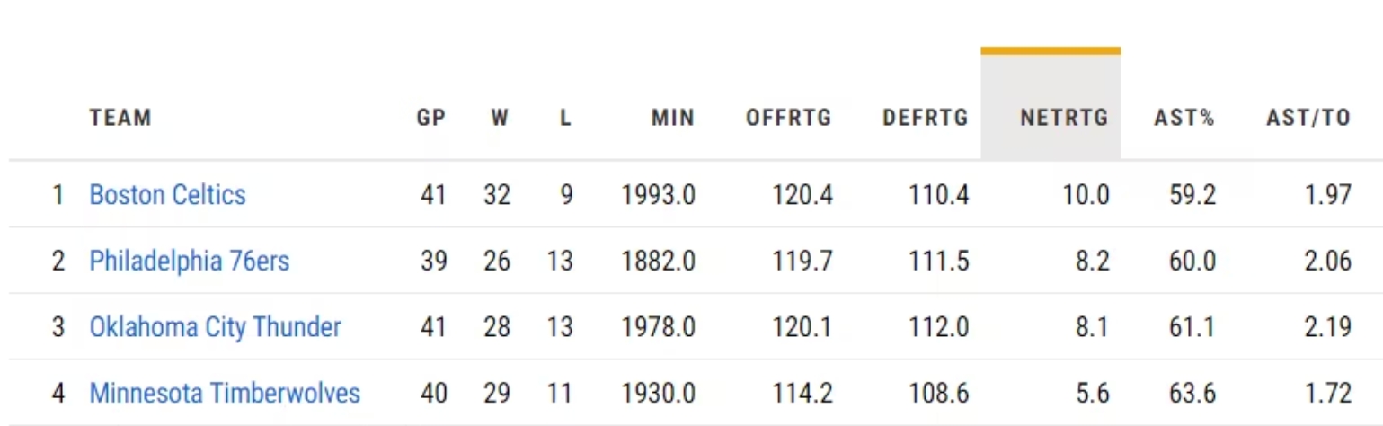Click Philadelphia 76ers offensive rating 119.7
Viewport: 1383px width, 426px height.
point(802,262)
